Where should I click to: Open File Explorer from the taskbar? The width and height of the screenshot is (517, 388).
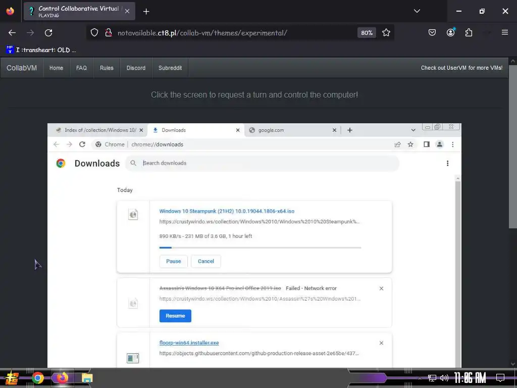tap(87, 378)
